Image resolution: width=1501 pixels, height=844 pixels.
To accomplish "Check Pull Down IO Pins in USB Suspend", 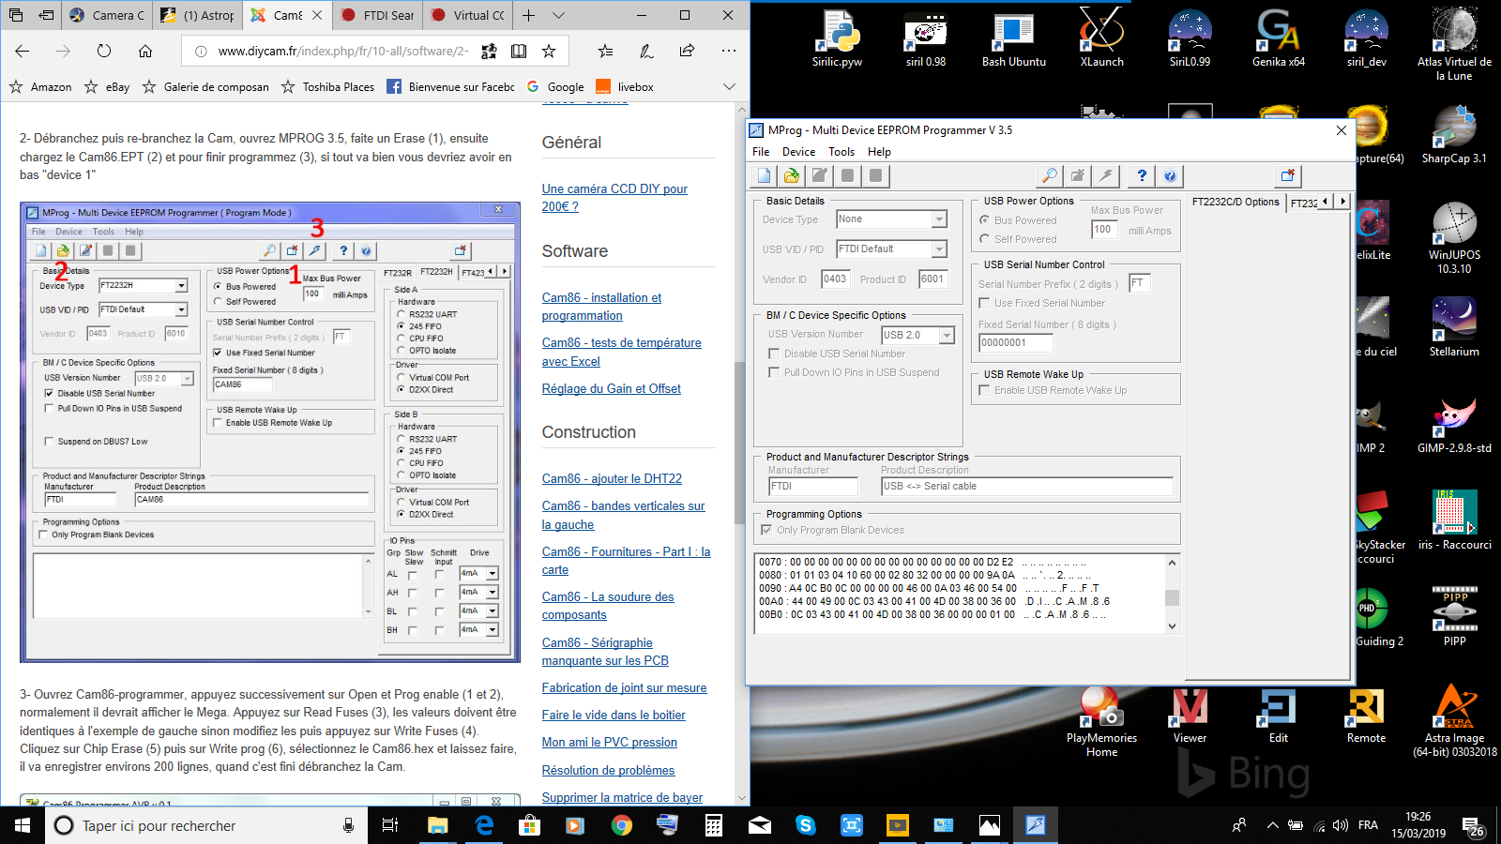I will click(774, 372).
